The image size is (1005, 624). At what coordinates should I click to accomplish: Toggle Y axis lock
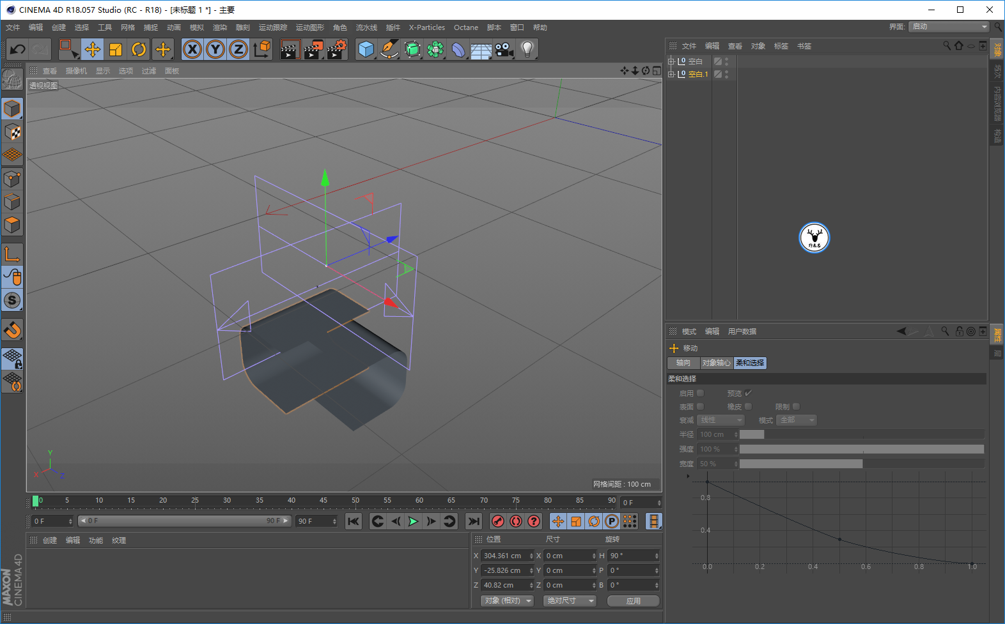pos(215,49)
